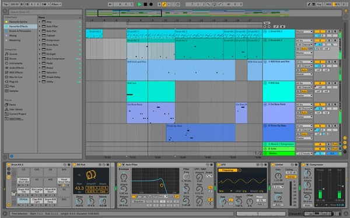
Task: Click the Tap tempo button
Action: click(6, 4)
